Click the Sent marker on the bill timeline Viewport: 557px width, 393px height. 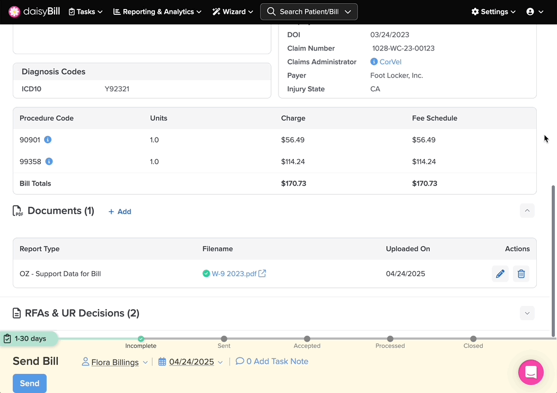224,339
